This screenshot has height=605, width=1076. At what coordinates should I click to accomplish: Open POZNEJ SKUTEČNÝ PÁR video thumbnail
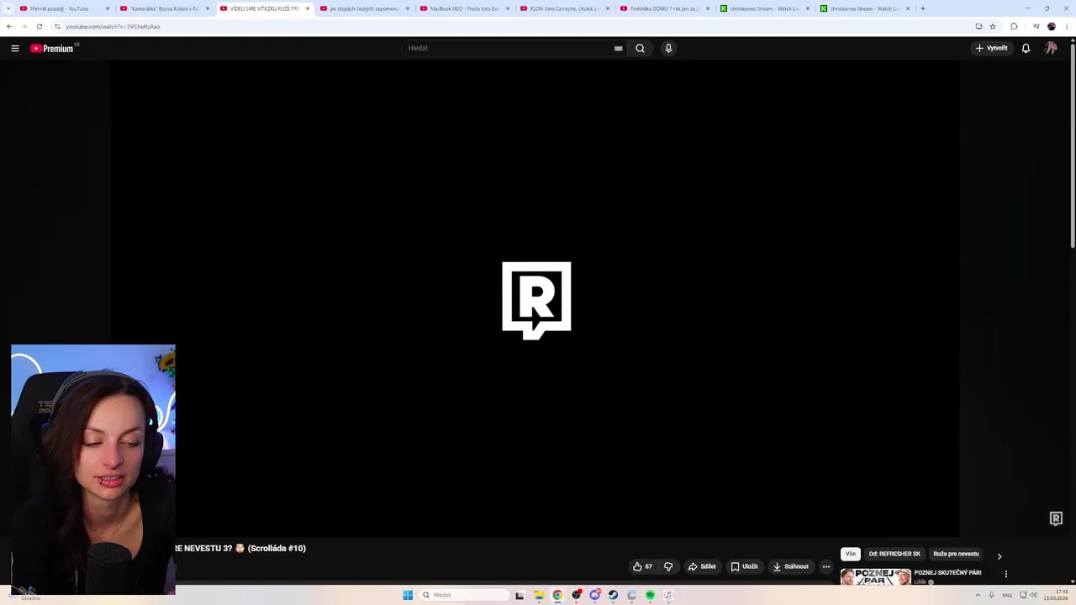(x=875, y=576)
